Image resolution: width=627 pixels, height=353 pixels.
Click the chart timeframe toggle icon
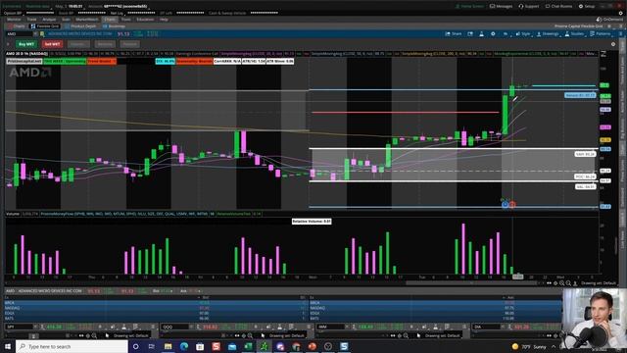pyautogui.click(x=506, y=34)
